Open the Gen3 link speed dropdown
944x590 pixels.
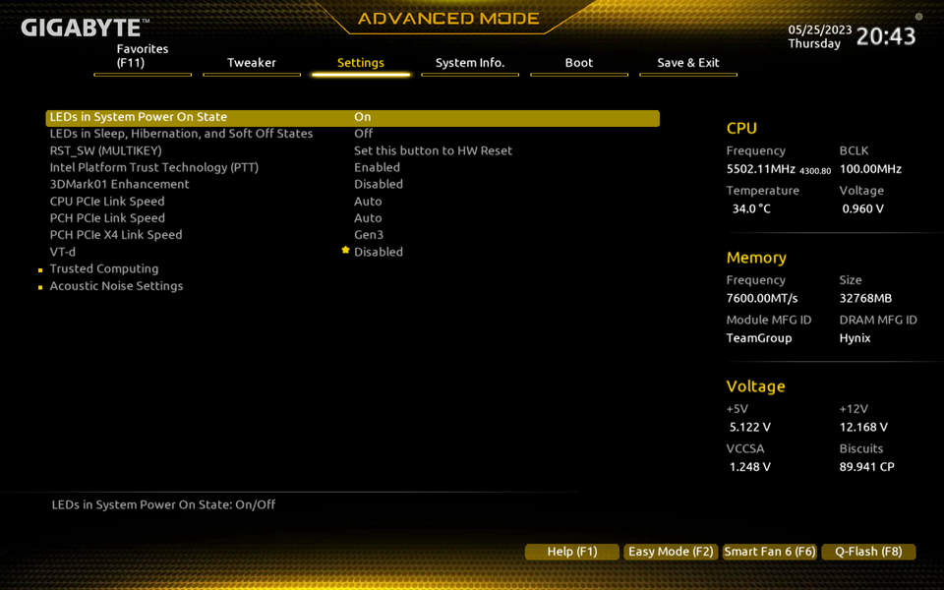point(369,235)
